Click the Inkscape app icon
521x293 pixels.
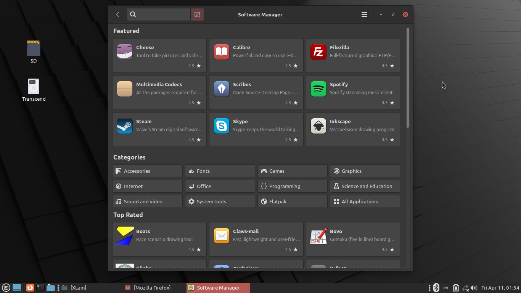pyautogui.click(x=318, y=126)
